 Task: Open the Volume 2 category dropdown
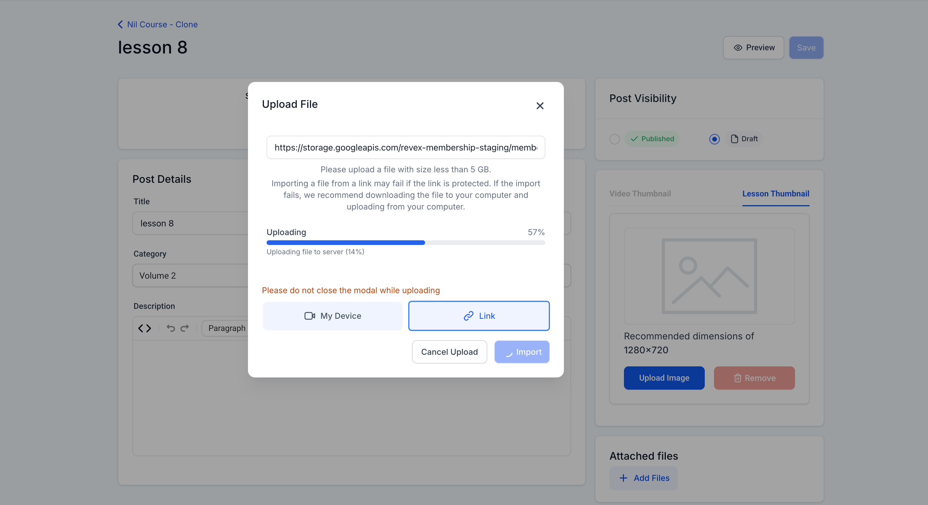click(191, 275)
